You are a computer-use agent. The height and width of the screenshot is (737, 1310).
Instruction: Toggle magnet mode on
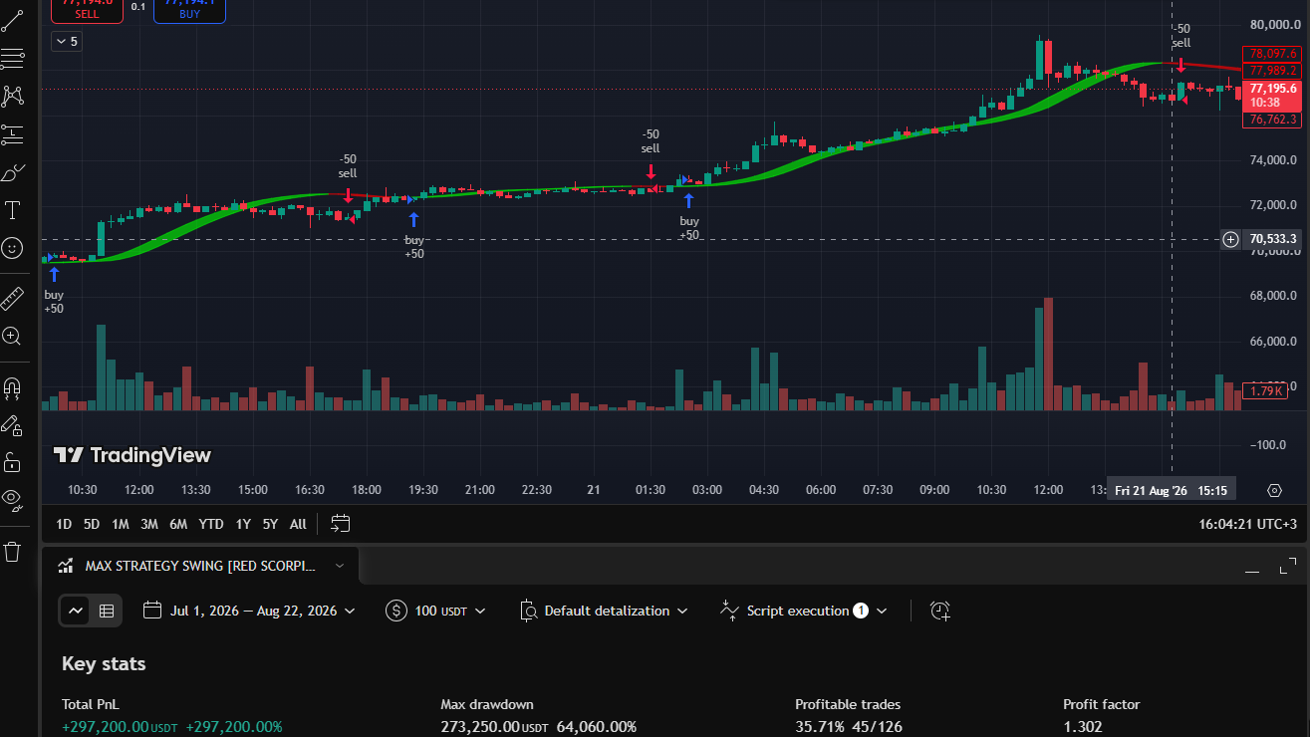point(12,387)
